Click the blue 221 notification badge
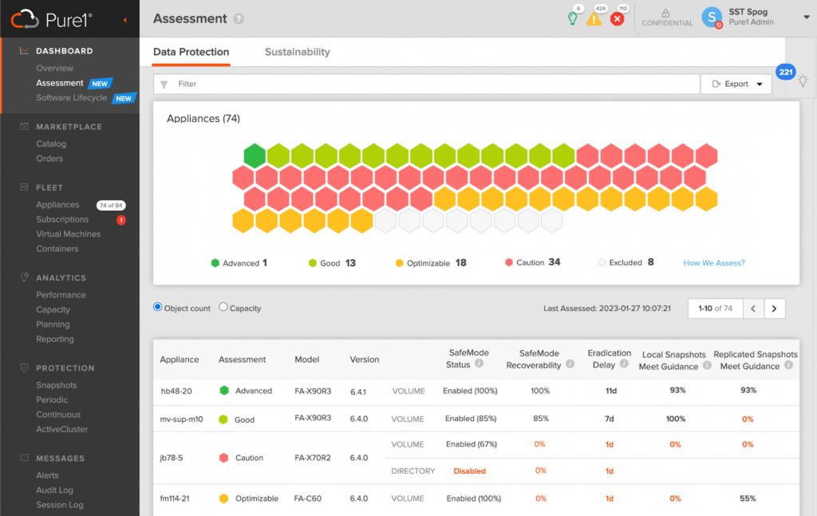The height and width of the screenshot is (516, 817). click(x=785, y=72)
